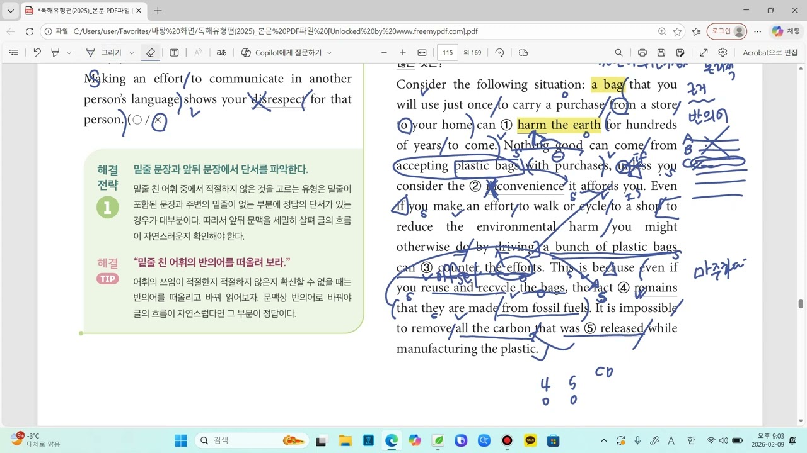Click the address bar file path
807x453 pixels.
pyautogui.click(x=276, y=31)
